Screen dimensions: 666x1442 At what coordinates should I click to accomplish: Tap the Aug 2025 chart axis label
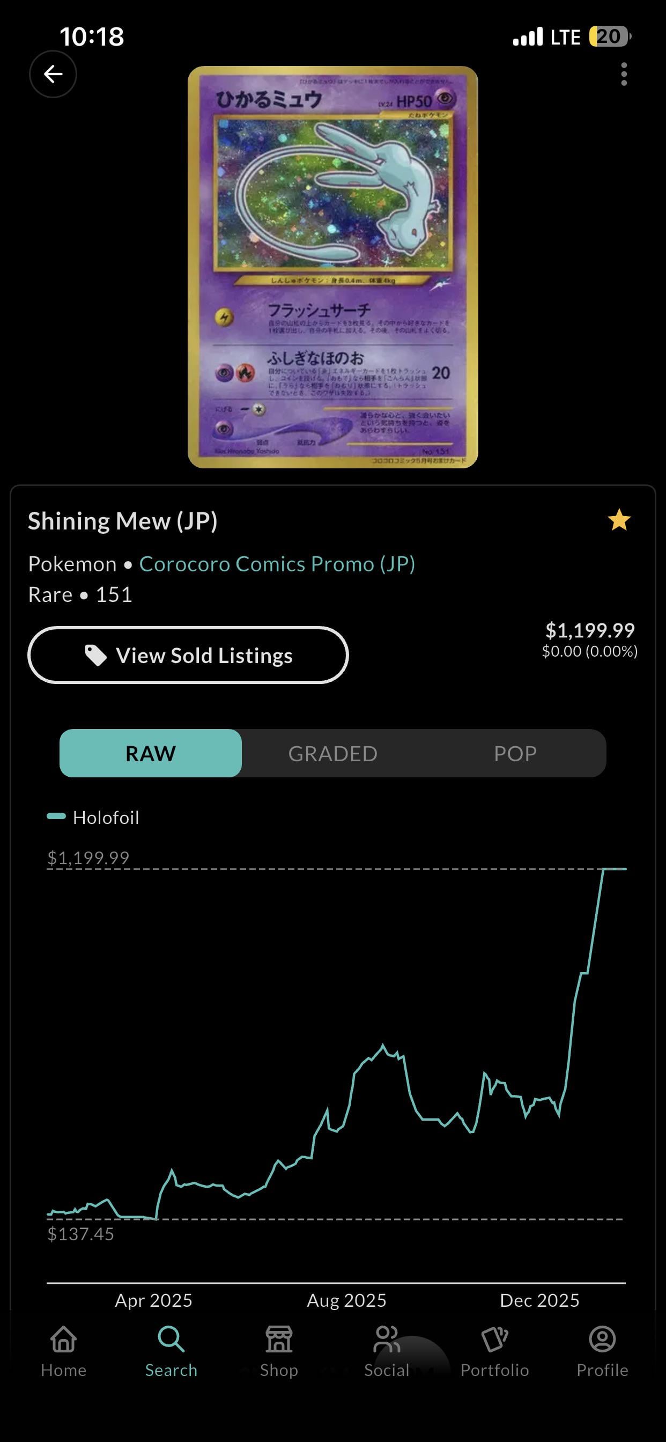click(346, 1300)
